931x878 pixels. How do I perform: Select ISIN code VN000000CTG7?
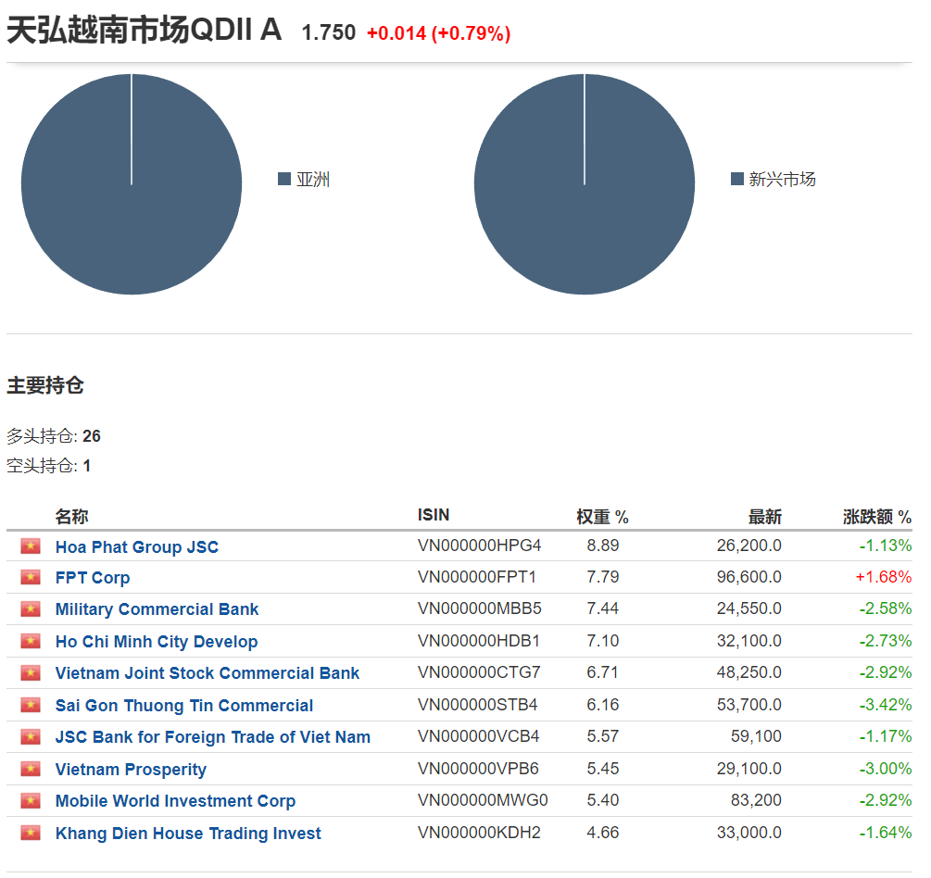point(479,672)
